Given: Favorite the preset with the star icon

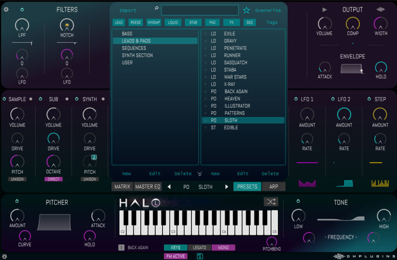Looking at the screenshot, I should pyautogui.click(x=246, y=10).
